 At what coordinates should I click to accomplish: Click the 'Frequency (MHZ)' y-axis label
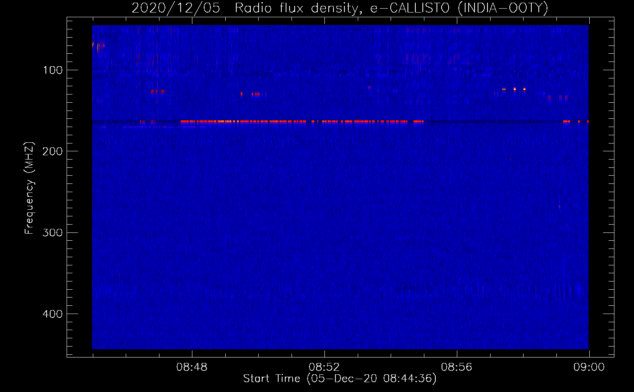[29, 188]
